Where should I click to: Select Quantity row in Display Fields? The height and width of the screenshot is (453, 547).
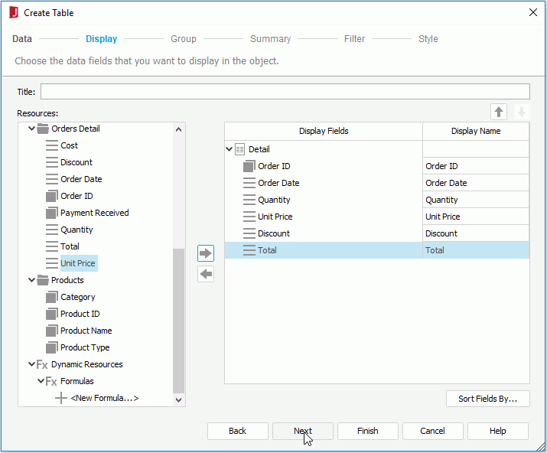pyautogui.click(x=324, y=200)
